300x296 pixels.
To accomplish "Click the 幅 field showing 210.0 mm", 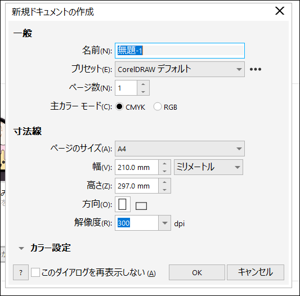I will pos(137,167).
